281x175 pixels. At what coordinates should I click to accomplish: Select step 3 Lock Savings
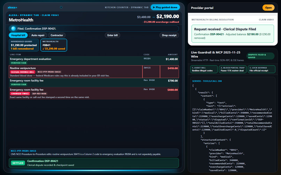click(261, 69)
